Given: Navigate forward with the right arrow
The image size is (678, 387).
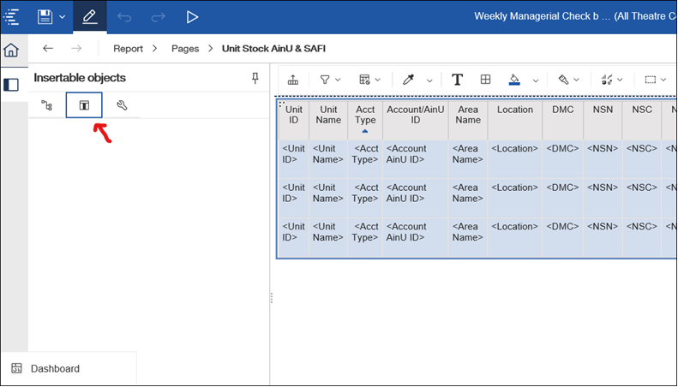Looking at the screenshot, I should pyautogui.click(x=76, y=48).
